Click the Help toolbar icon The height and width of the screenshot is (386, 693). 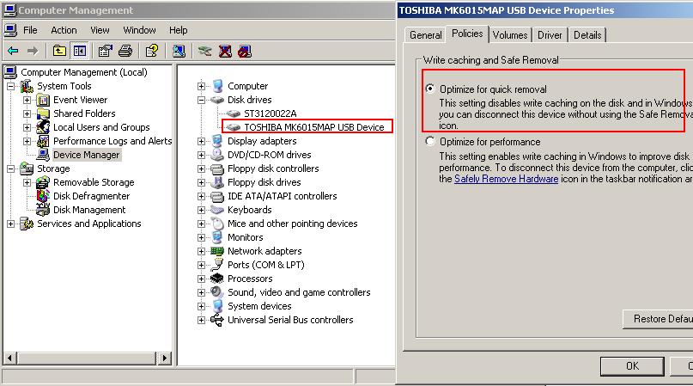point(152,52)
